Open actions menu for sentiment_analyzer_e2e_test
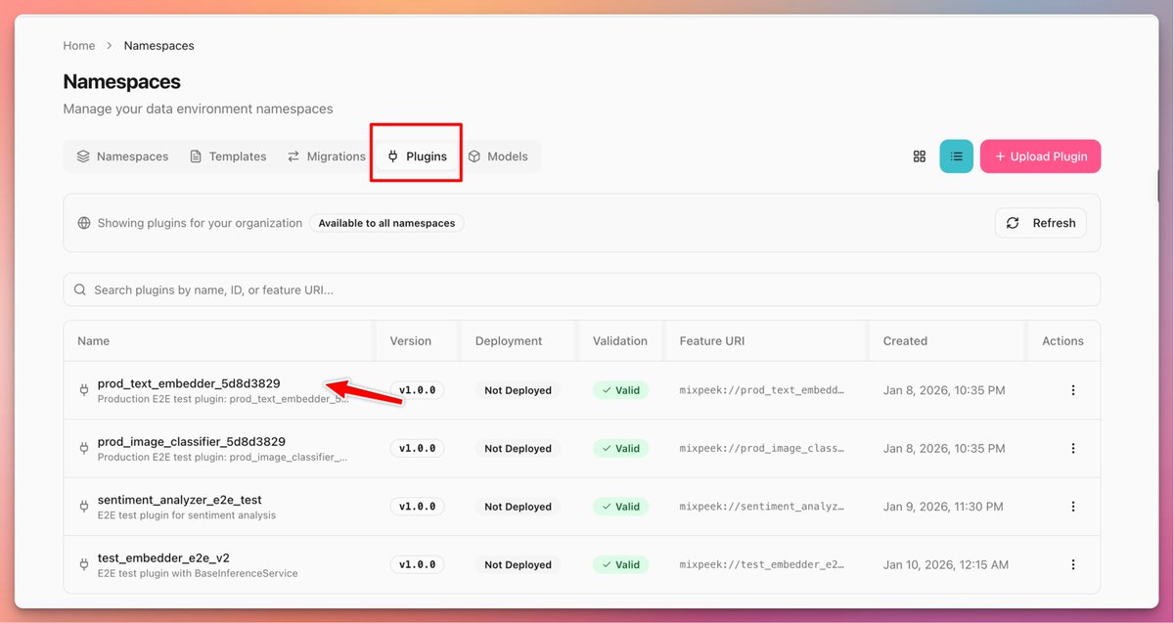This screenshot has height=623, width=1174. click(1073, 507)
